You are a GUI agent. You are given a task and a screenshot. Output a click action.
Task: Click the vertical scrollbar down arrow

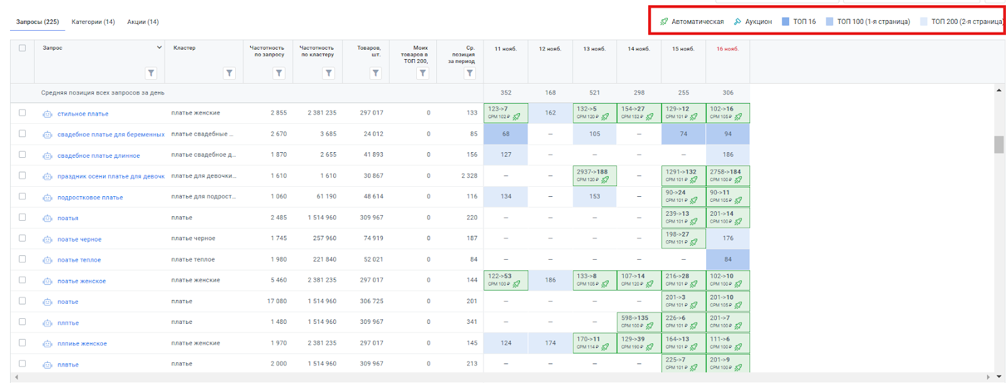click(x=998, y=377)
